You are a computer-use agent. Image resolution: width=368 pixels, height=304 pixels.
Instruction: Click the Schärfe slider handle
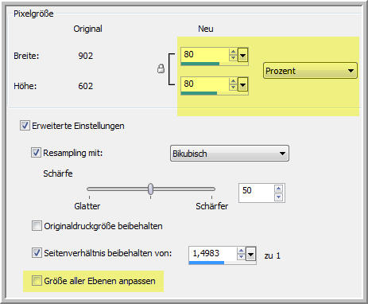pyautogui.click(x=150, y=189)
